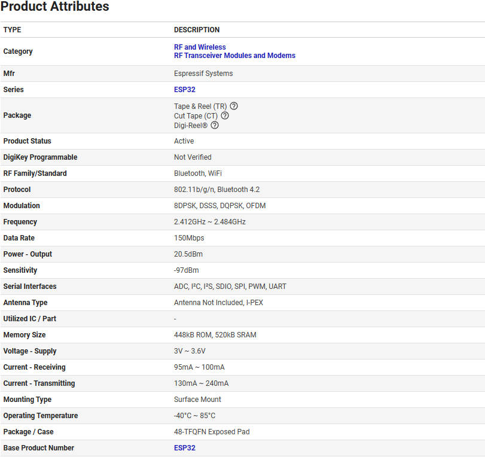This screenshot has width=485, height=457.
Task: Click the Espressif Systems manufacturer value
Action: coord(203,74)
